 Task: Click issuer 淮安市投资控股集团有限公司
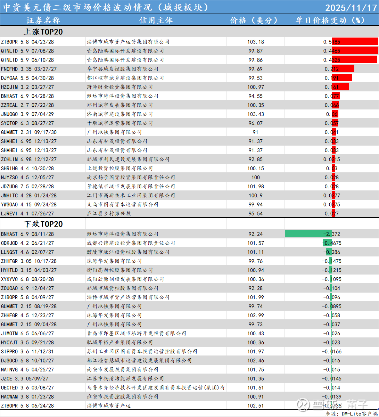point(123,396)
